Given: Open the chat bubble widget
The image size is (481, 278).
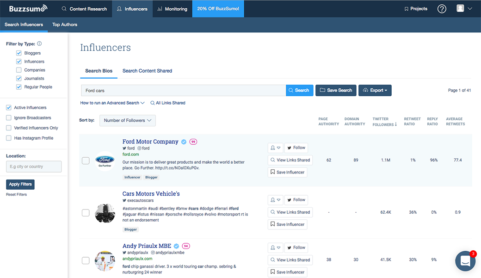Looking at the screenshot, I should click(465, 261).
